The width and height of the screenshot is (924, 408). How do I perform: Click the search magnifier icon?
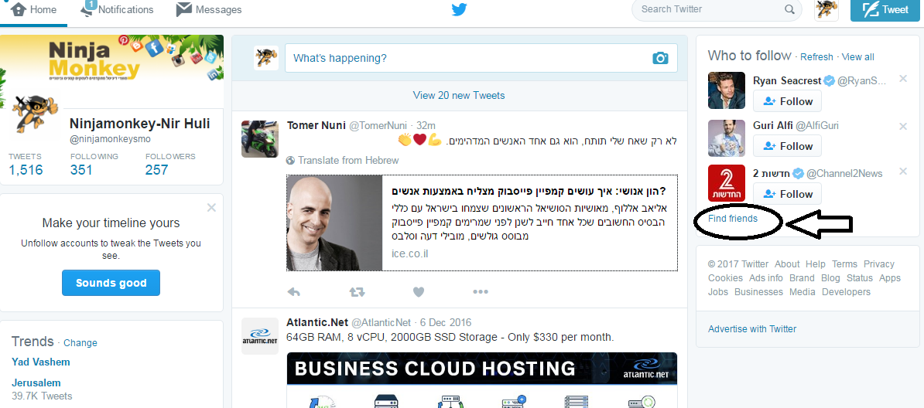(x=789, y=10)
